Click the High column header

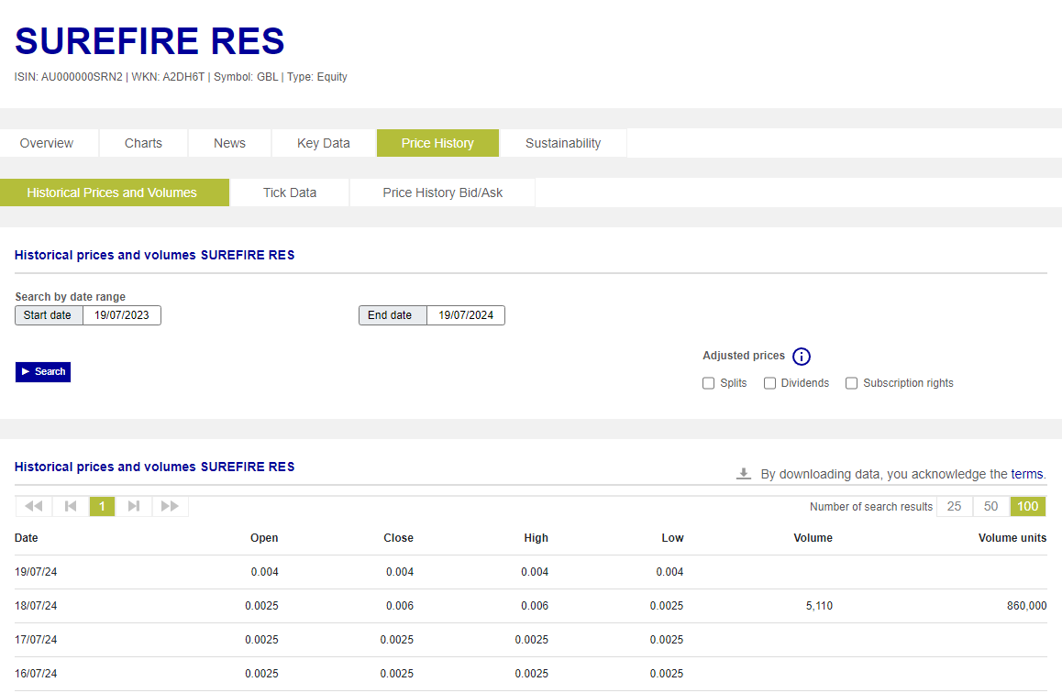click(x=536, y=538)
